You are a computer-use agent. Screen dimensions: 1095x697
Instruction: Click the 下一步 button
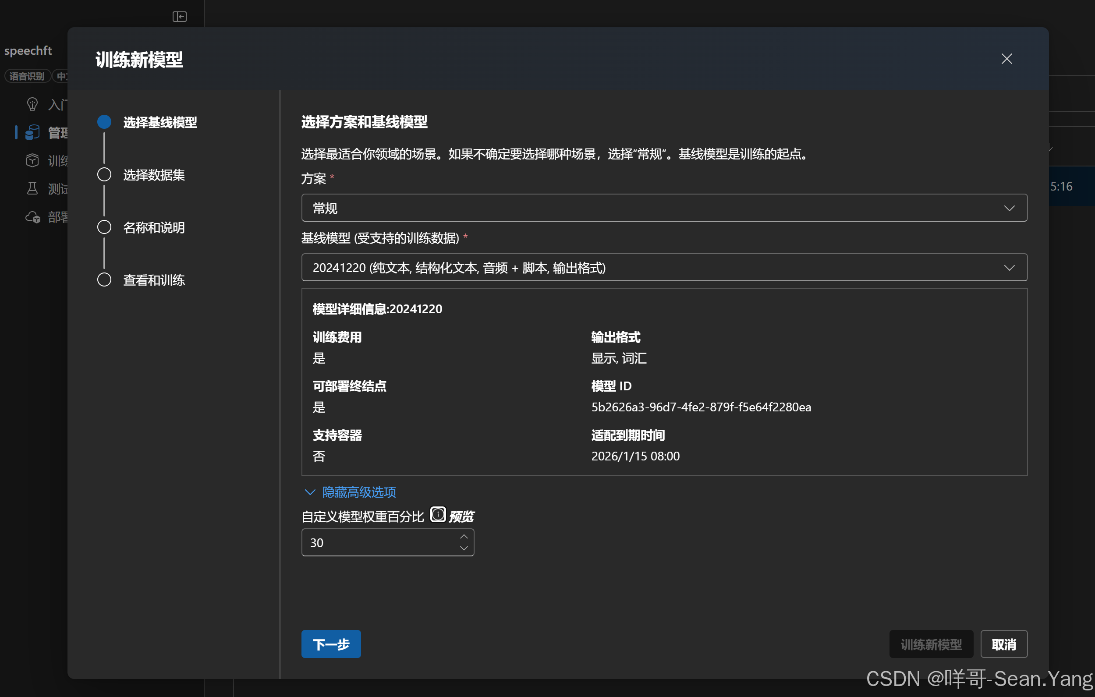(x=330, y=644)
